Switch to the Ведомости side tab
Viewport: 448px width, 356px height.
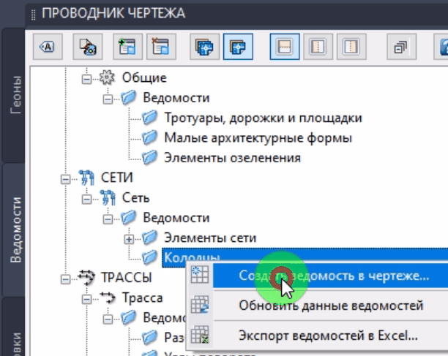[15, 230]
